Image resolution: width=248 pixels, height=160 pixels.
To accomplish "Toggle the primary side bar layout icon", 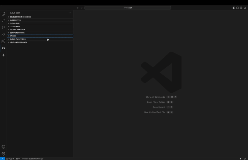I will tap(234, 8).
